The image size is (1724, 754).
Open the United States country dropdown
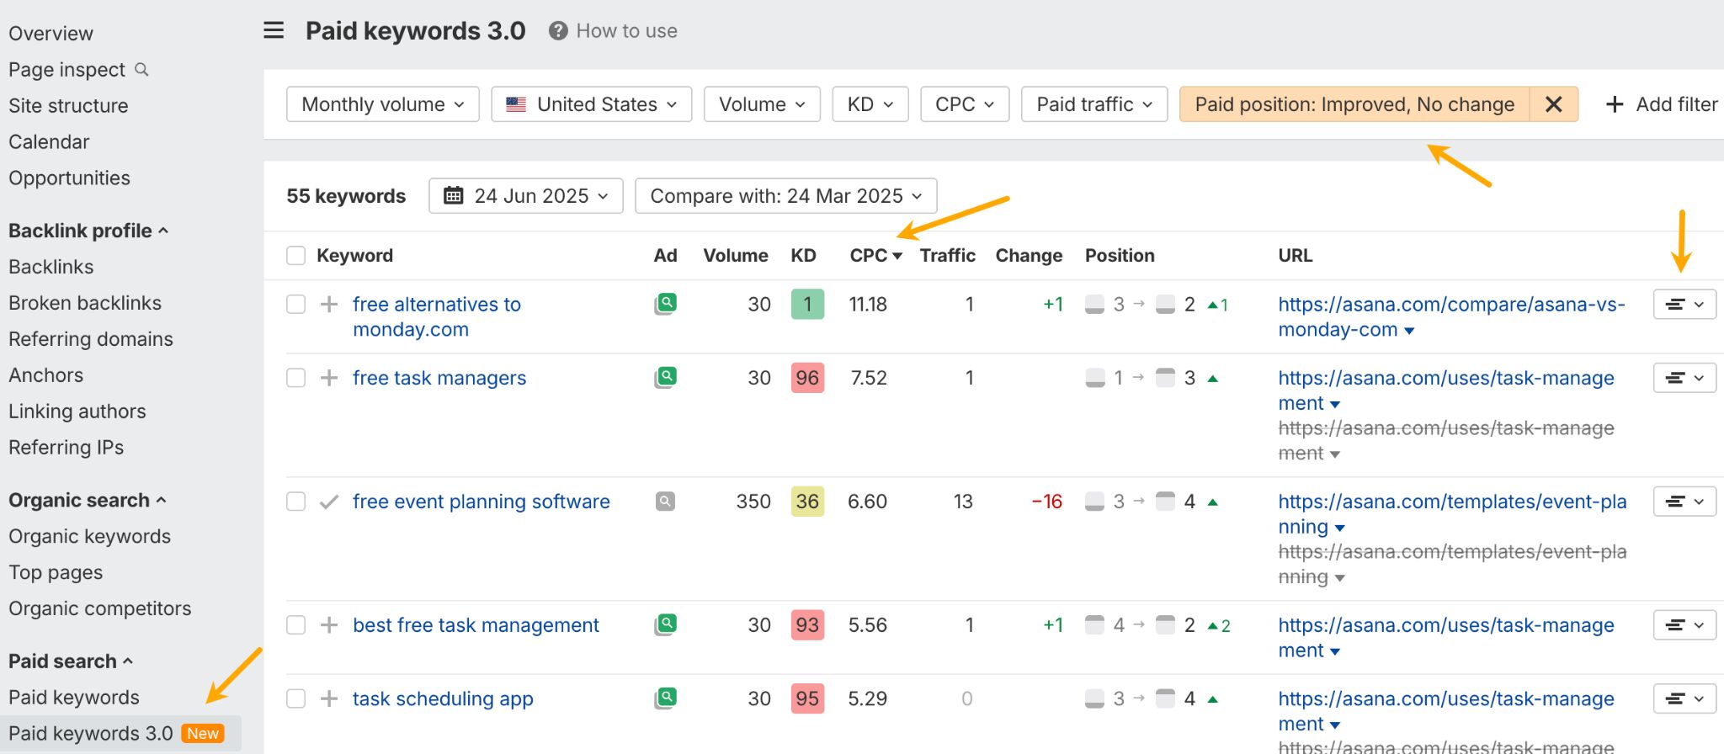(591, 104)
